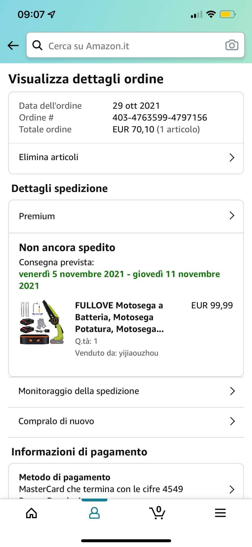
Task: Open Monitoraggio della spedizione chevron
Action: tap(232, 391)
